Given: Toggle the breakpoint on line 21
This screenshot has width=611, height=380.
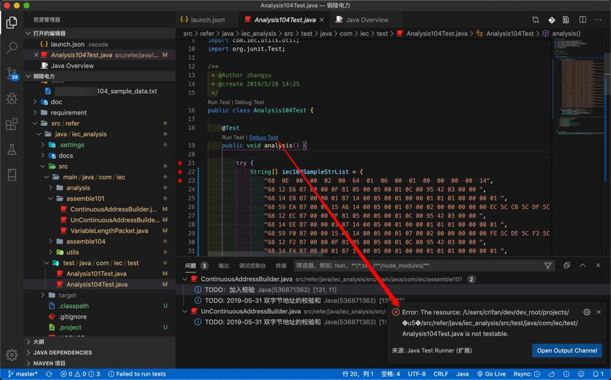Looking at the screenshot, I should click(180, 163).
